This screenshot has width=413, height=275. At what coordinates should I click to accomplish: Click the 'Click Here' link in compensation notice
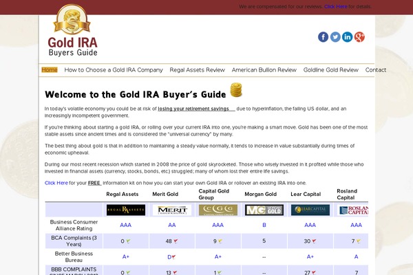click(x=336, y=7)
